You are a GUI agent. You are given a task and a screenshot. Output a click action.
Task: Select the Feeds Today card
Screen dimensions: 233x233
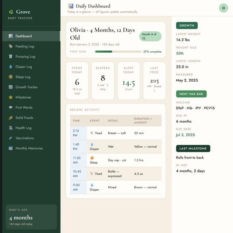pyautogui.click(x=77, y=81)
